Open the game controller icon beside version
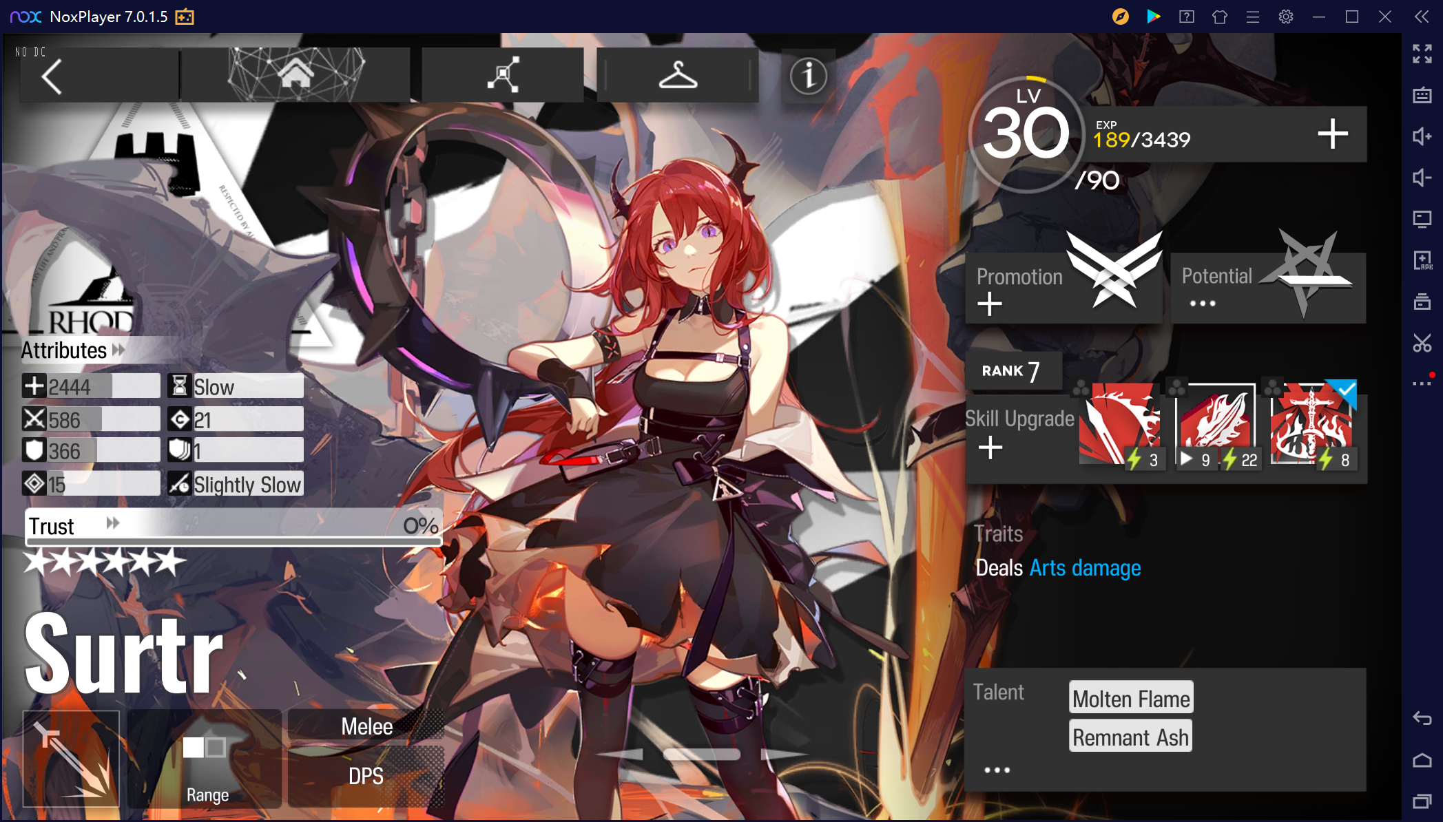The width and height of the screenshot is (1443, 822). click(x=185, y=17)
